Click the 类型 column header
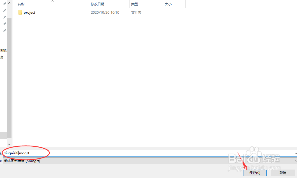The height and width of the screenshot is (178, 297). 134,4
